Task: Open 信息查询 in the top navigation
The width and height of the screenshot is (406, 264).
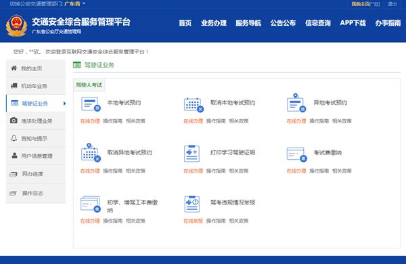Action: pyautogui.click(x=318, y=23)
